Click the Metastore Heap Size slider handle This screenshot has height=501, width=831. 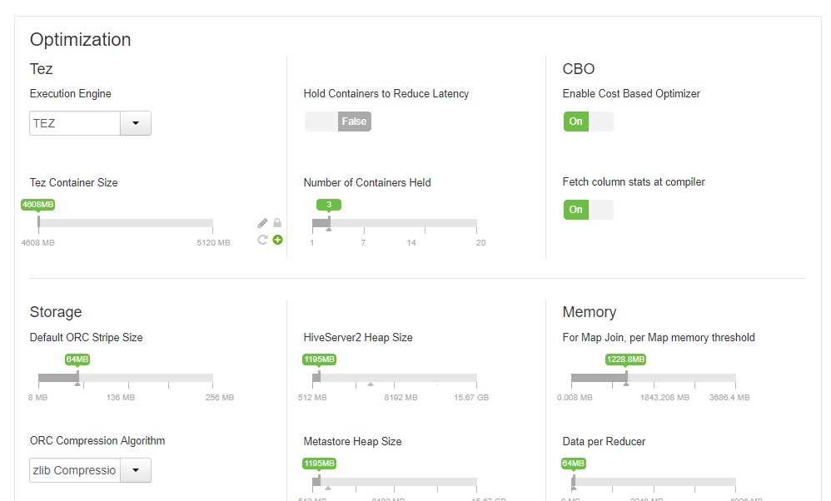click(320, 481)
